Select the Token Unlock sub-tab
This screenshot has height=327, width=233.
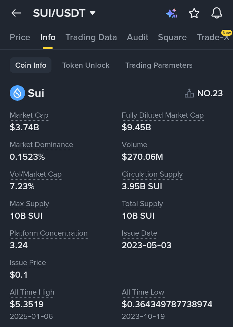(x=86, y=65)
